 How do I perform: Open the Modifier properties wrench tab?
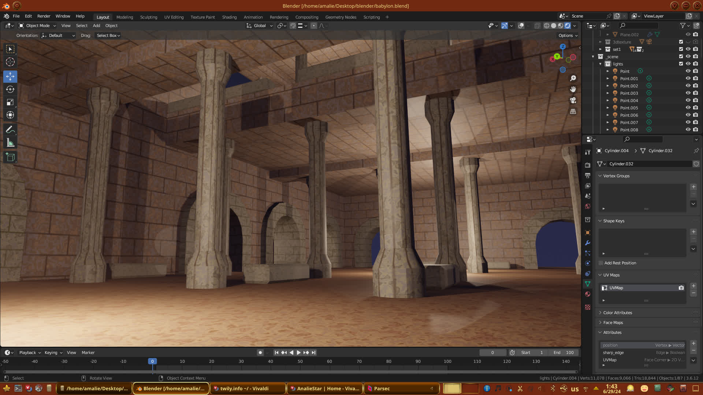click(x=588, y=243)
